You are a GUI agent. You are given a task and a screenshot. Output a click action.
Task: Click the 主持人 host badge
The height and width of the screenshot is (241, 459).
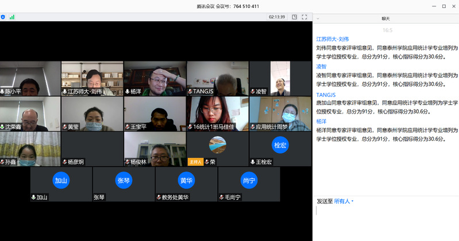coord(195,162)
